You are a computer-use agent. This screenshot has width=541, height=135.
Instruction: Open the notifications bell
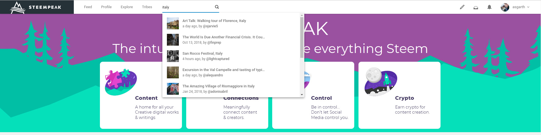(489, 7)
